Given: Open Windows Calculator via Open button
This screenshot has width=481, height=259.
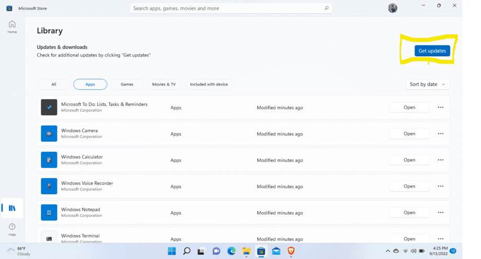Looking at the screenshot, I should (x=409, y=160).
